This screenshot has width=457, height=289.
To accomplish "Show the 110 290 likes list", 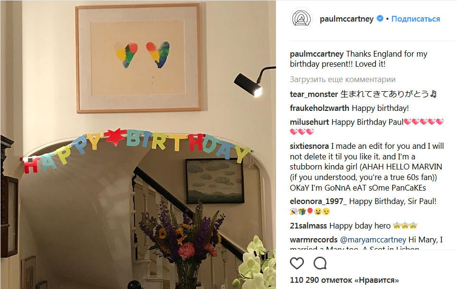I will point(345,280).
